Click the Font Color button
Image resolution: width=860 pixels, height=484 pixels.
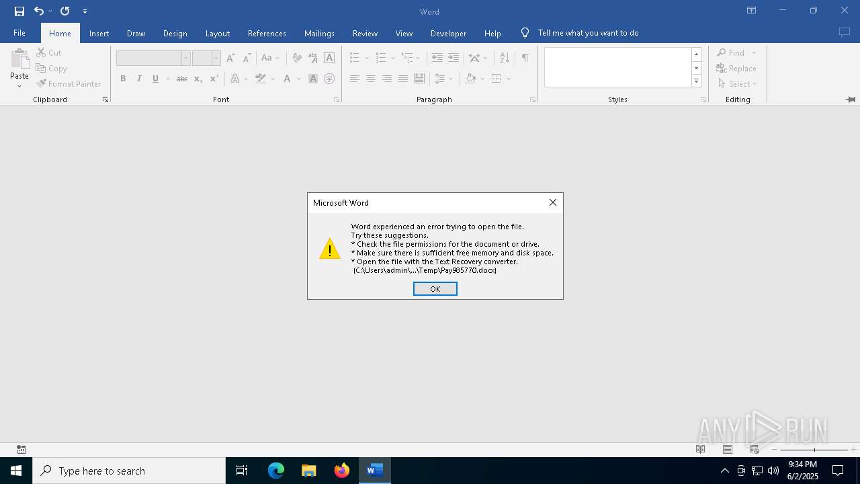[x=287, y=79]
